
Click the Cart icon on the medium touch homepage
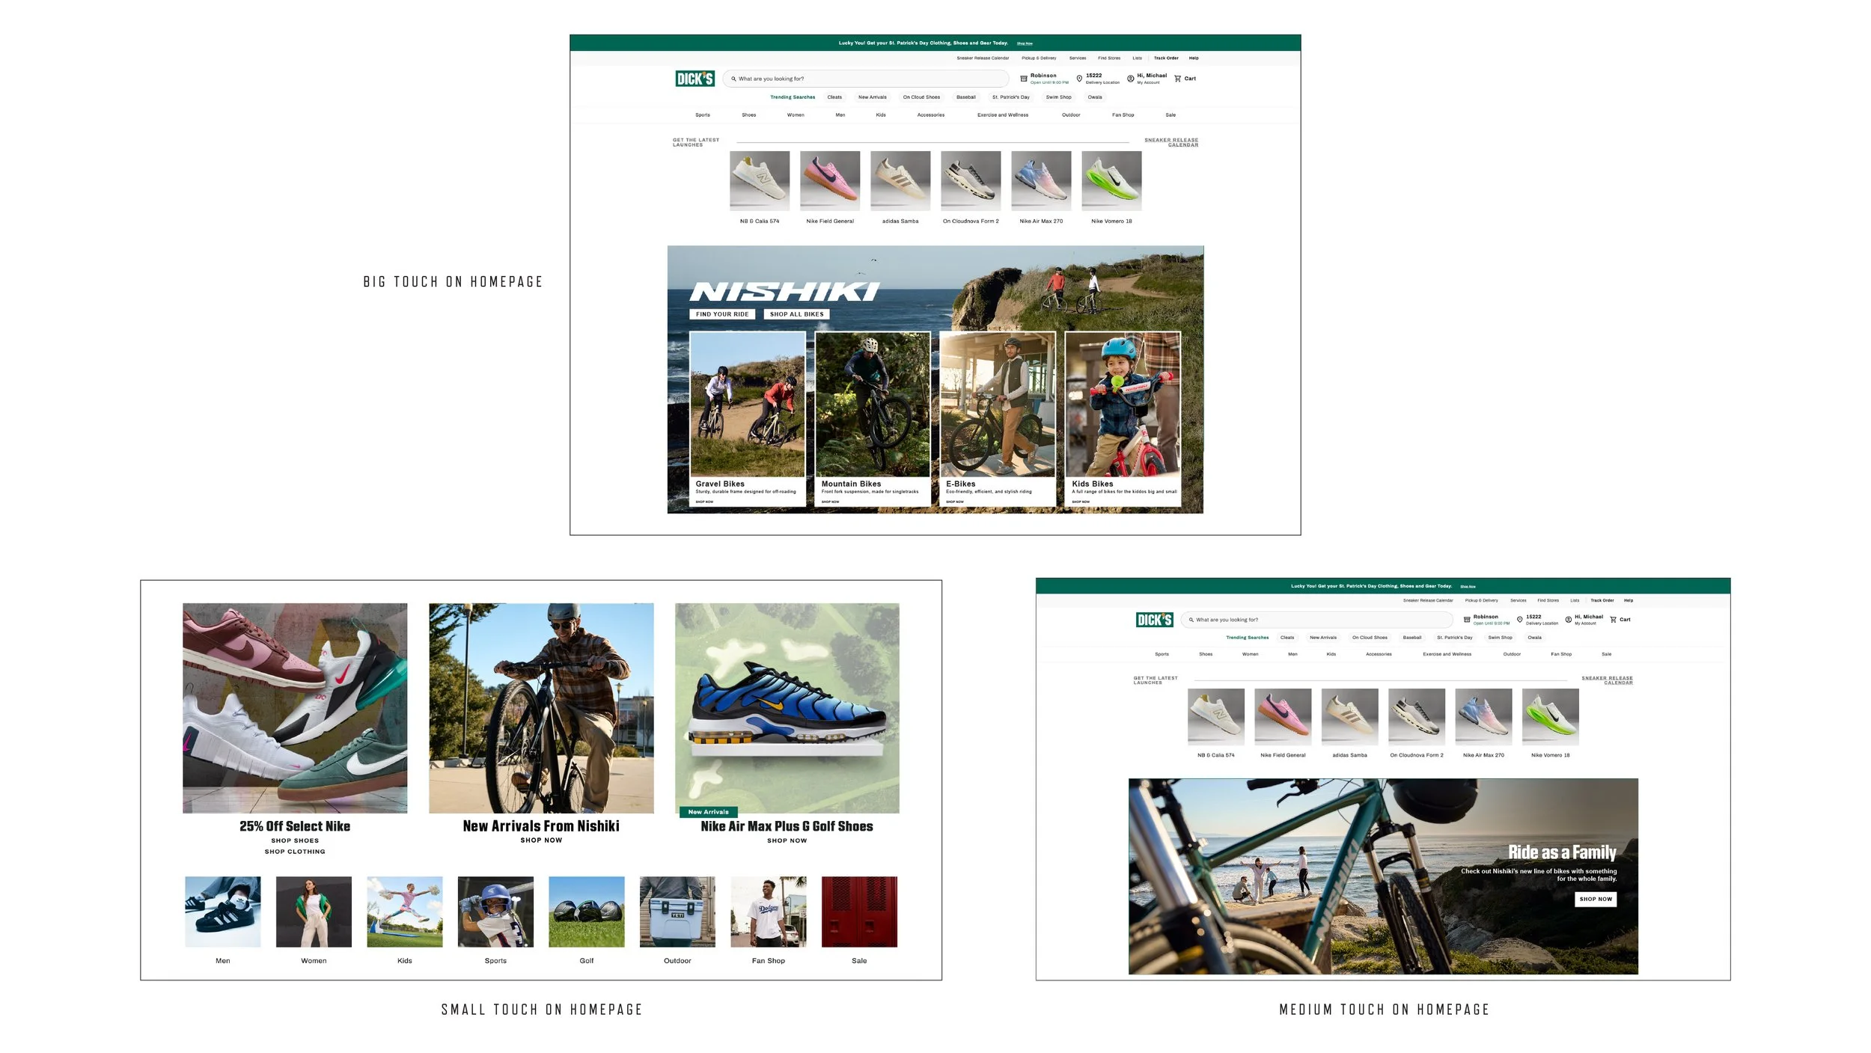1614,619
